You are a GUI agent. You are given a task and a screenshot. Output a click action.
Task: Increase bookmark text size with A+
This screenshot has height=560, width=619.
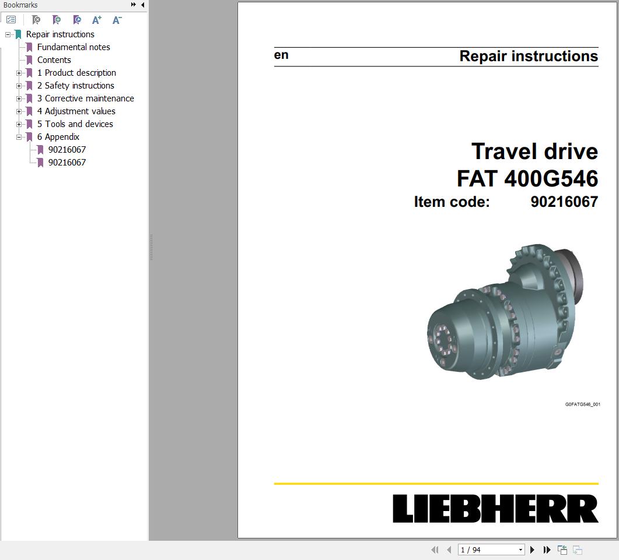(x=97, y=20)
